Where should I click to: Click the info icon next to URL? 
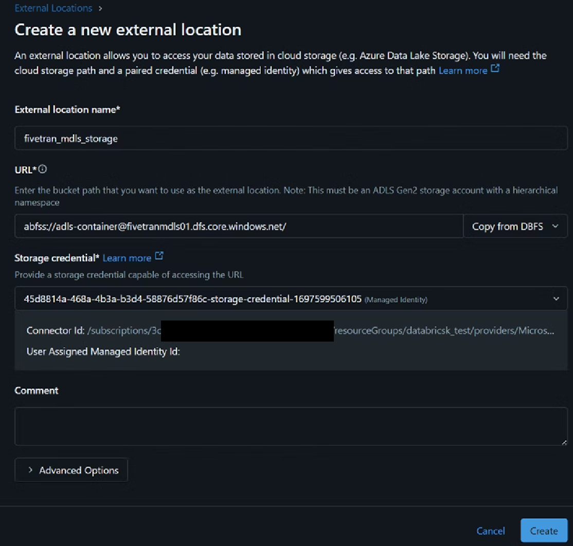[x=43, y=169]
